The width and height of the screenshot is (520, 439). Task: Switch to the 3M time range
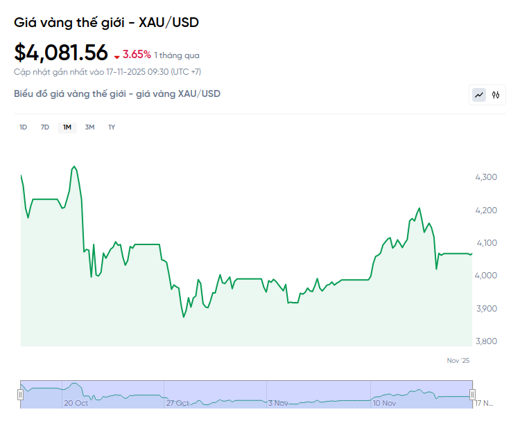[89, 127]
